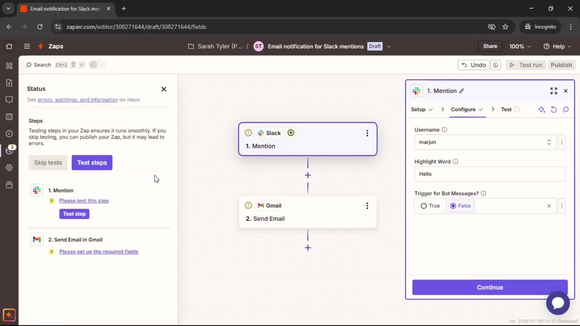Viewport: 580px width, 326px height.
Task: Clear the Trigger for Bot Messages selection
Action: pyautogui.click(x=549, y=206)
